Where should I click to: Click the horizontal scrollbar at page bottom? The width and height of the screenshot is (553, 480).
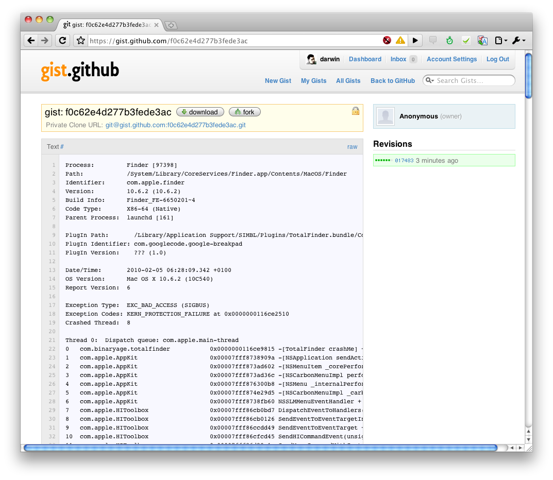[x=260, y=448]
